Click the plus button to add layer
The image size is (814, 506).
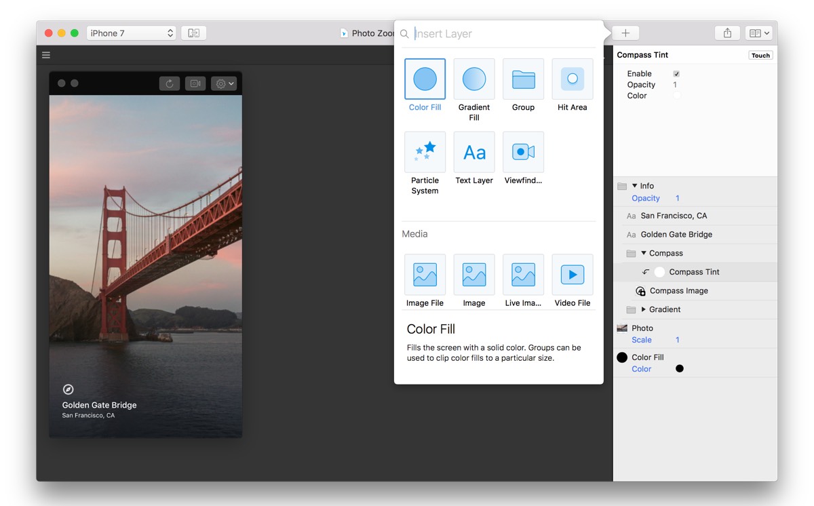625,33
